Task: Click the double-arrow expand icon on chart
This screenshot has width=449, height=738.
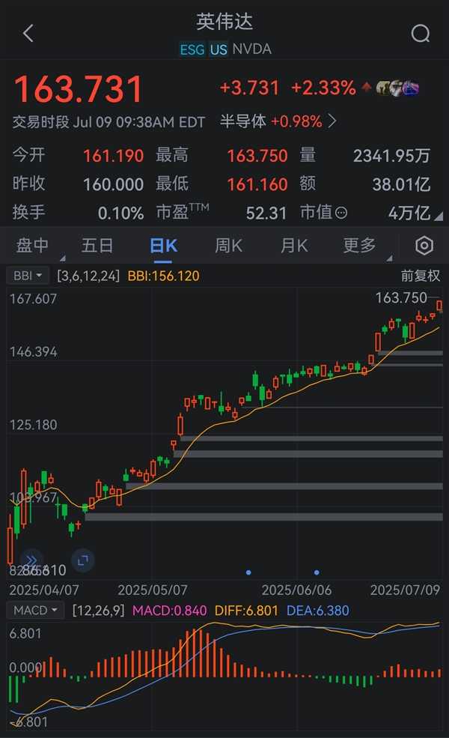Action: [x=31, y=560]
